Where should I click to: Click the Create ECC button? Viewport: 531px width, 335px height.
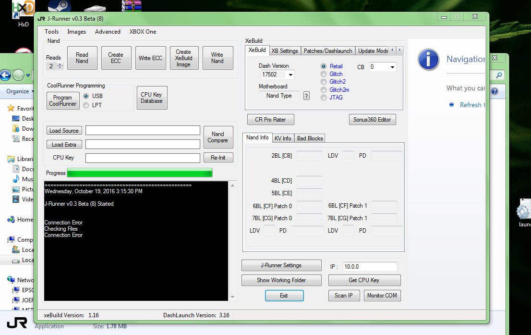116,58
